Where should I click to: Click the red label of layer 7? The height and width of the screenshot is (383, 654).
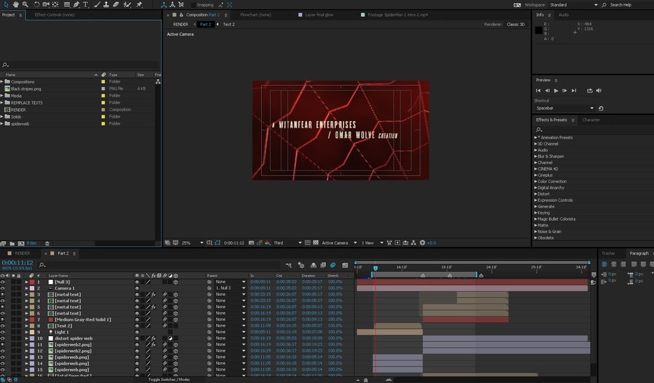32,320
